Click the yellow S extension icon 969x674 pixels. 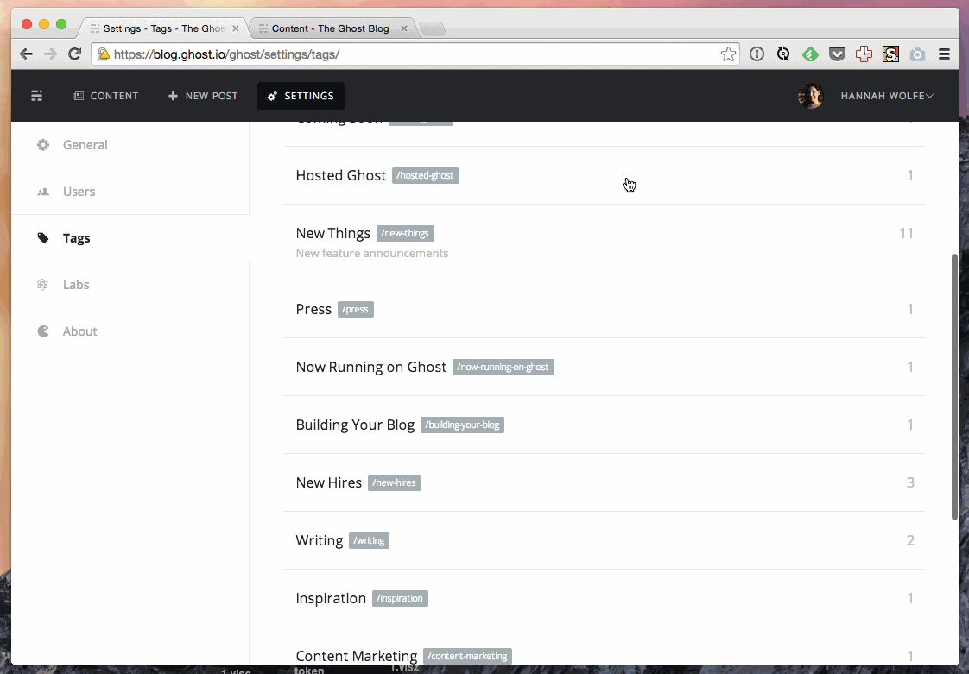[890, 54]
